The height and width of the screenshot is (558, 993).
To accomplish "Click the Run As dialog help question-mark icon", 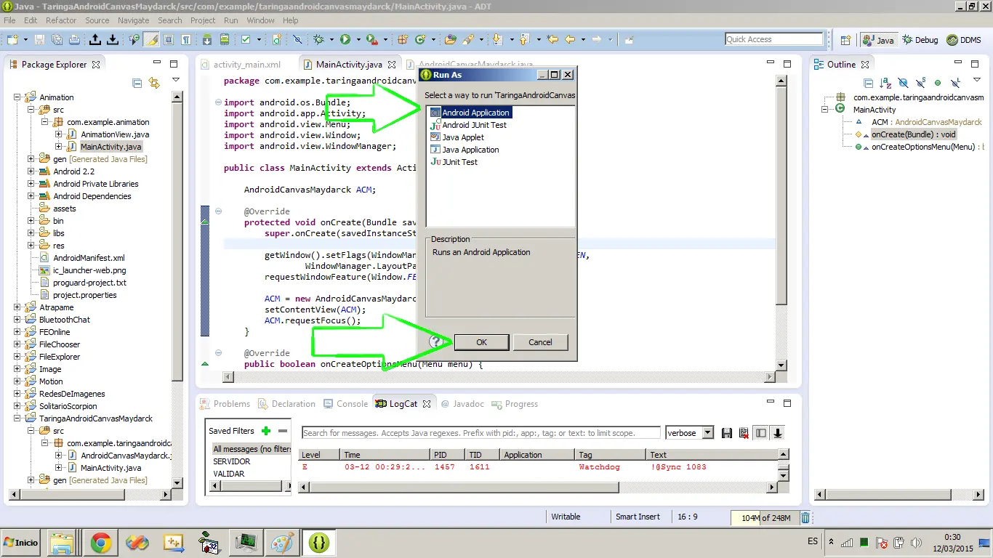I will pos(436,341).
